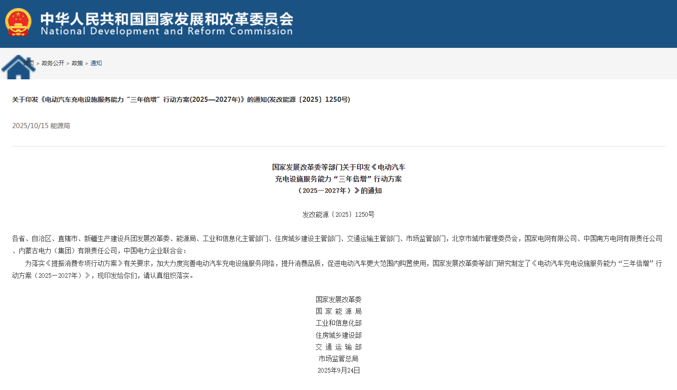Click the blue house home icon
This screenshot has width=677, height=390.
coord(18,68)
